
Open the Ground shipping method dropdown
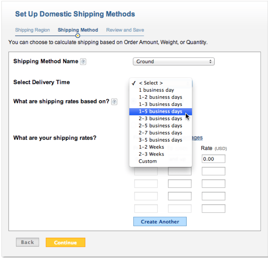point(174,61)
